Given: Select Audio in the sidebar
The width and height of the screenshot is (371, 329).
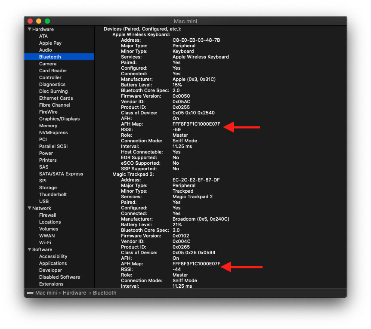Looking at the screenshot, I should 46,50.
